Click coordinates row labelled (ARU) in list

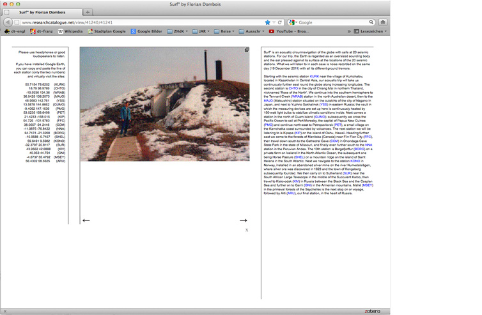click(x=45, y=161)
